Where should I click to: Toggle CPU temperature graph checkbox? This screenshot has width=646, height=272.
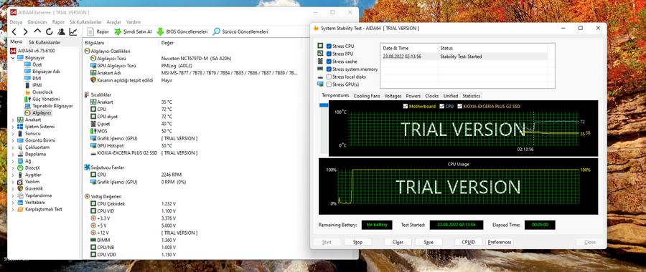point(442,106)
